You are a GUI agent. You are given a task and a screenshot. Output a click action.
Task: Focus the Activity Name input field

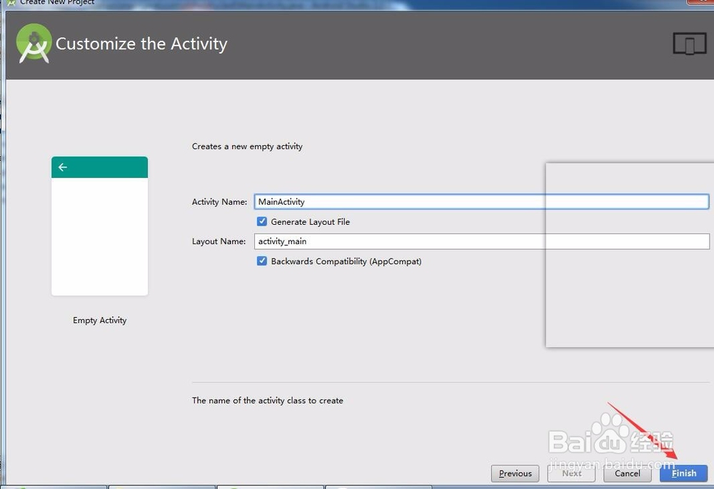coord(481,202)
